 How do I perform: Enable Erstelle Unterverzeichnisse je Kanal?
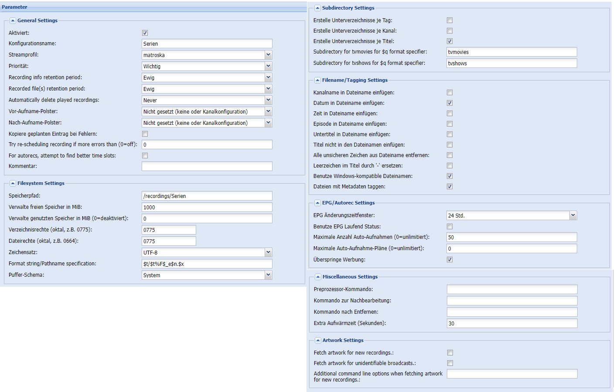449,30
